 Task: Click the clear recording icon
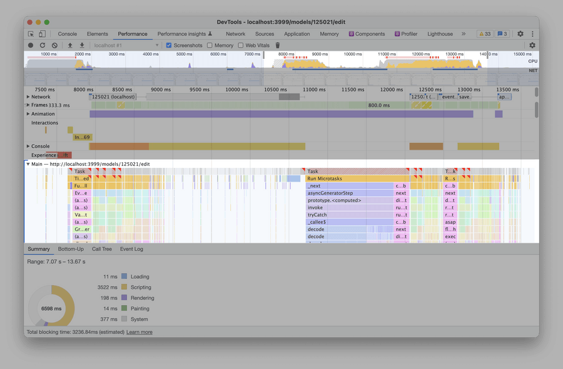tap(54, 46)
